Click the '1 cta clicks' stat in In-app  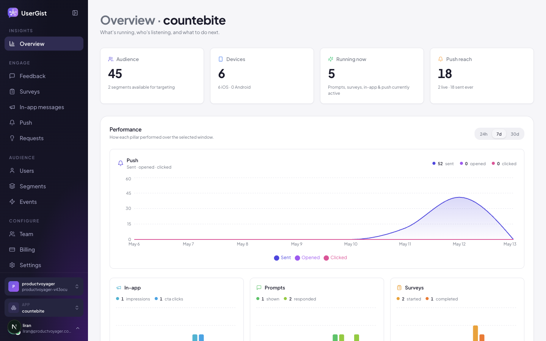(169, 299)
